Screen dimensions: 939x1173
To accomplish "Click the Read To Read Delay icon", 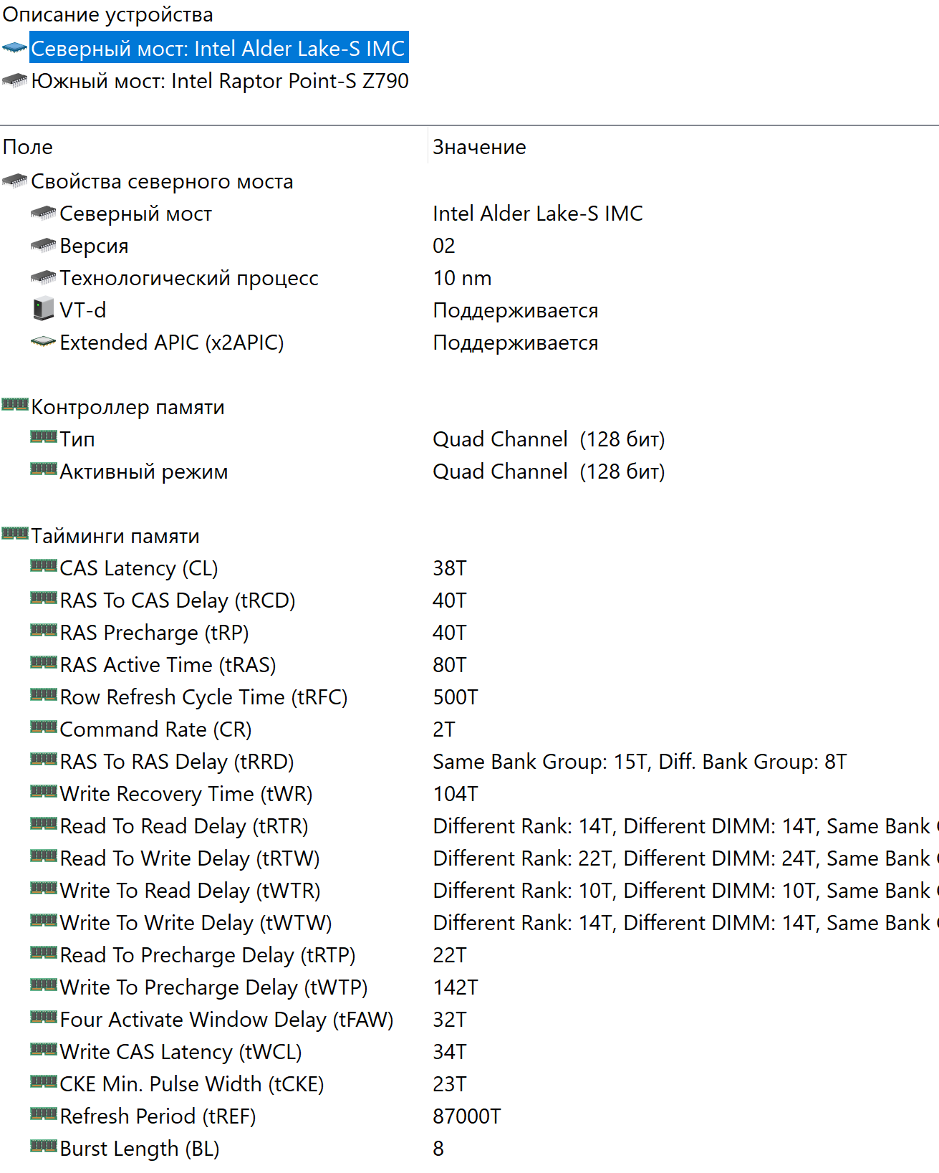I will (x=43, y=824).
